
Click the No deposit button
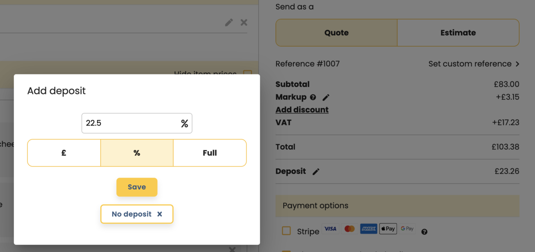(x=137, y=214)
